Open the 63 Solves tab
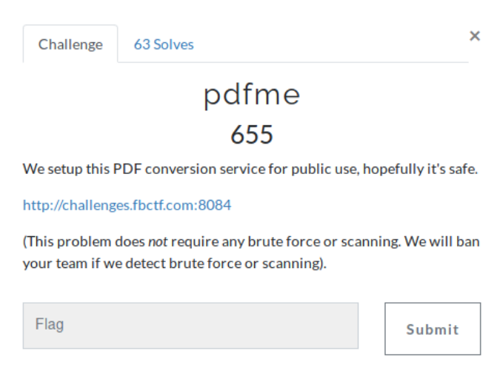Image resolution: width=497 pixels, height=388 pixels. coord(164,44)
